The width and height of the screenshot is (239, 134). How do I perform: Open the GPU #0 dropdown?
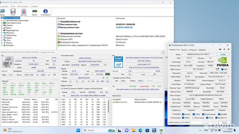tap(118, 71)
